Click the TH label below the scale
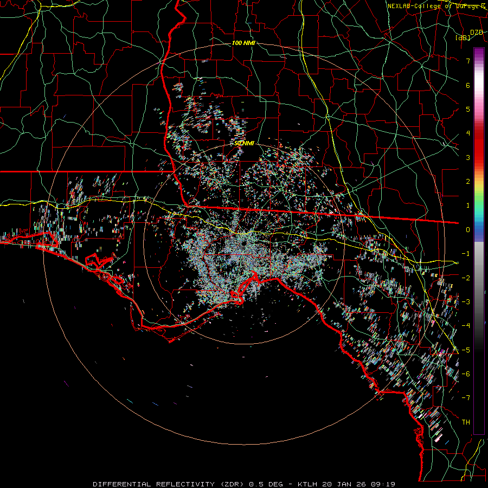Screen dimensions: 488x488 click(466, 422)
